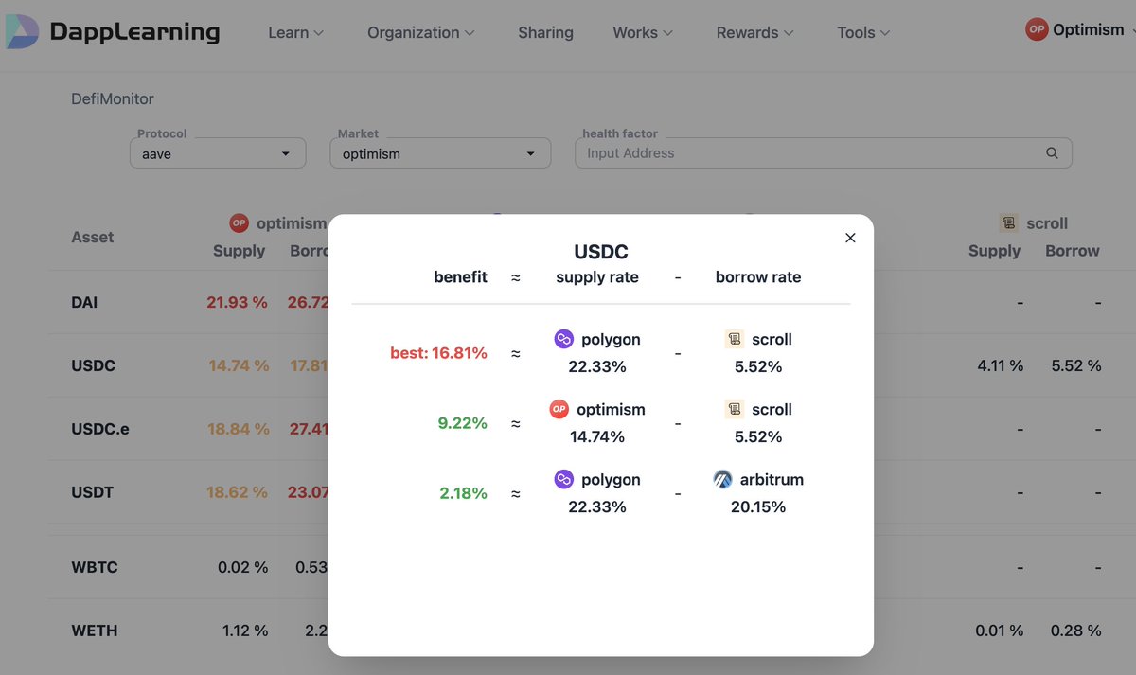1136x675 pixels.
Task: Click the USDT supply rate 18.62 %
Action: (238, 492)
